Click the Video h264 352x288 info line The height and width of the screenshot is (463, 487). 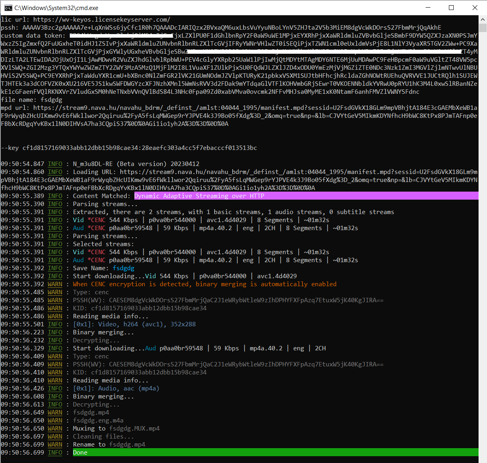(134, 324)
